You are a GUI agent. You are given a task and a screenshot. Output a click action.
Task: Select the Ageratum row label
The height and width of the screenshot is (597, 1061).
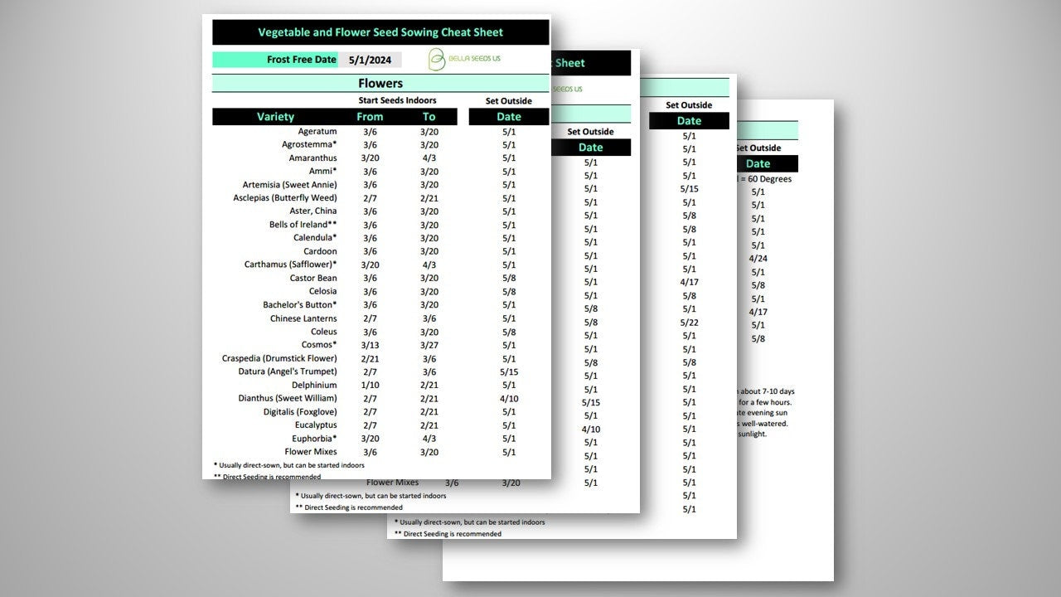coord(317,131)
